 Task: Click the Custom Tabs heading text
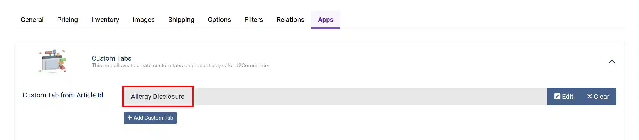click(x=112, y=58)
